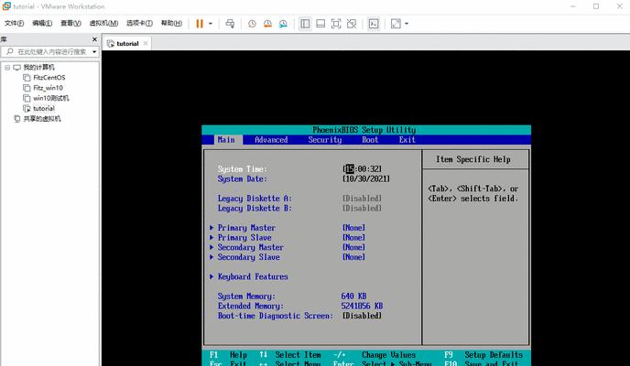The width and height of the screenshot is (630, 366).
Task: Click the Legacy Diskette B Disabled value
Action: tap(362, 209)
